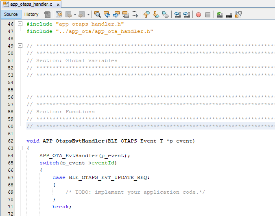Click the #include directive on line 47
This screenshot has height=216, width=275.
39,31
